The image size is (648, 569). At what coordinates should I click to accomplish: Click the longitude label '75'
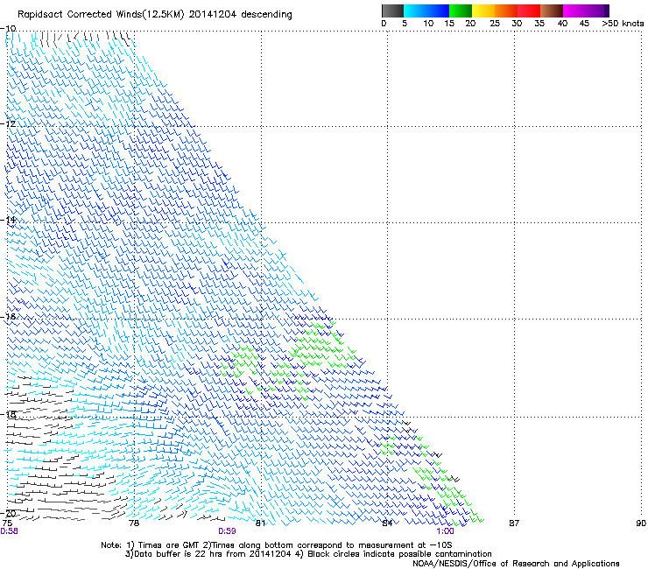click(x=7, y=523)
